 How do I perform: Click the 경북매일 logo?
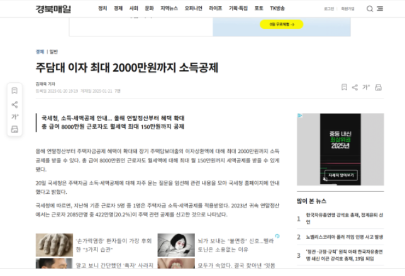[x=53, y=9]
